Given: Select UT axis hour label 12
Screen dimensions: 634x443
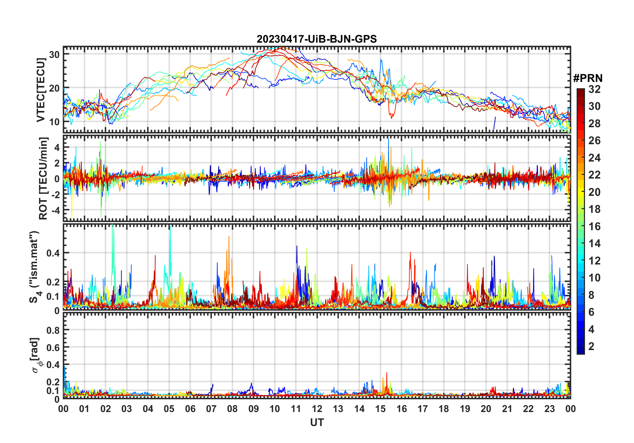Looking at the screenshot, I should pos(317,409).
